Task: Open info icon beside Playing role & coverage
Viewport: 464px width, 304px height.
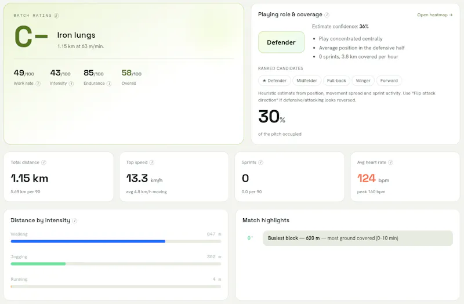Action: coord(327,15)
